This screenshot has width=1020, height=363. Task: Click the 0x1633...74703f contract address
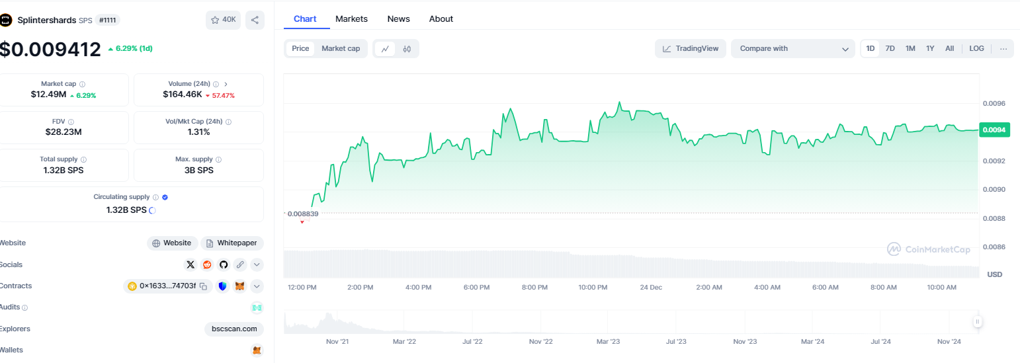[x=167, y=286]
